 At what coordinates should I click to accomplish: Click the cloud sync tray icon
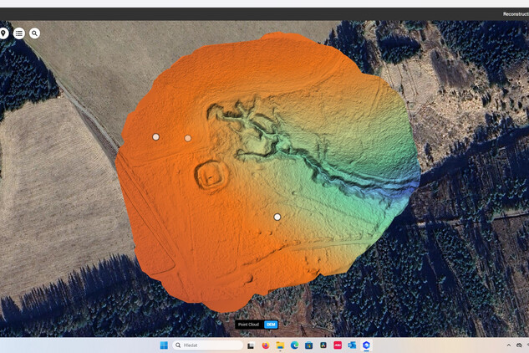(520, 345)
